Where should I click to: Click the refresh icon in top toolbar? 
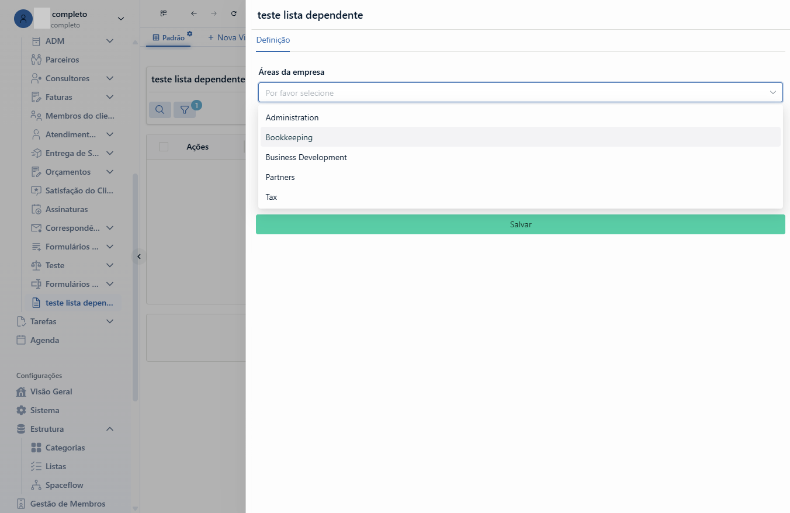pyautogui.click(x=234, y=13)
